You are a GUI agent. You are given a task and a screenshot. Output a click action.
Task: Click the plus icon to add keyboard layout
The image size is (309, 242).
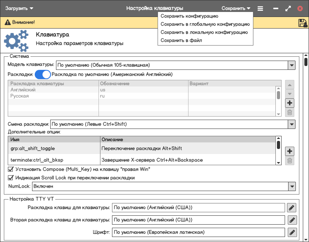coord(290,103)
